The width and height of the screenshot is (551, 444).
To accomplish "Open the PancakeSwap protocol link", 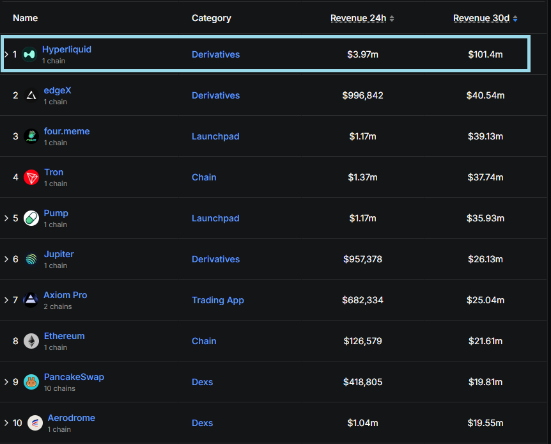I will pyautogui.click(x=74, y=377).
